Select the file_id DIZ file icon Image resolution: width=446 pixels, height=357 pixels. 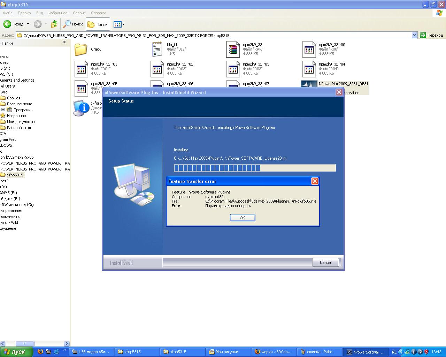coord(157,50)
